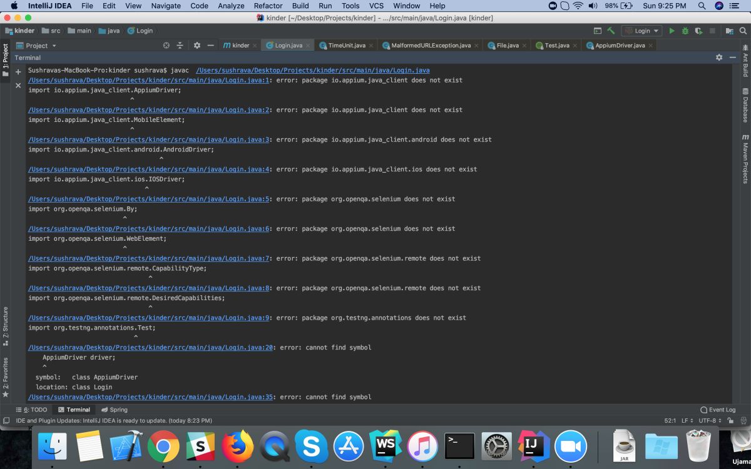This screenshot has height=469, width=751.
Task: Click the terminal-like icon left of hammer
Action: coord(598,31)
